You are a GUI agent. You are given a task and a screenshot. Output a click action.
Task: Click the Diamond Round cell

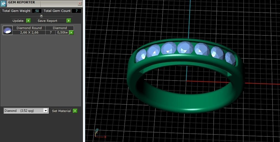point(29,28)
